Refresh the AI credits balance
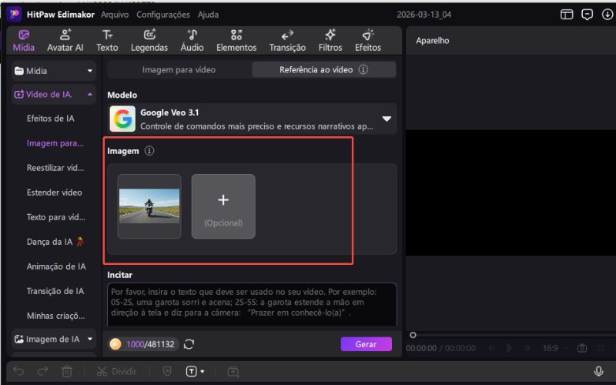Viewport: 616px width, 385px height. [x=189, y=344]
